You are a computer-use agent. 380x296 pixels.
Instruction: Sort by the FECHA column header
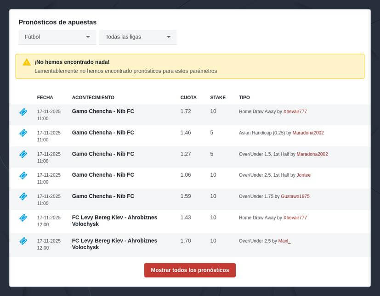[x=45, y=97]
